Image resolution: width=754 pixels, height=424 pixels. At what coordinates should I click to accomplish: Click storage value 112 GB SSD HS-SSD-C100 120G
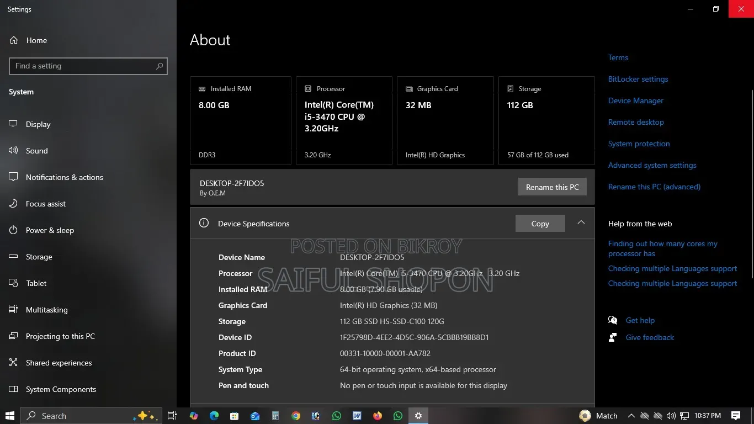[x=392, y=321]
